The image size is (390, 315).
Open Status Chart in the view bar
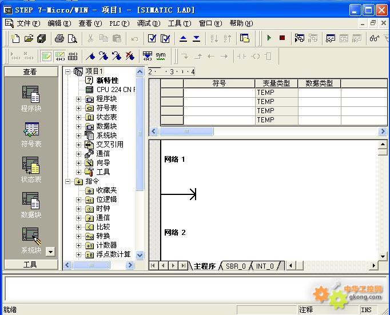[x=31, y=170]
